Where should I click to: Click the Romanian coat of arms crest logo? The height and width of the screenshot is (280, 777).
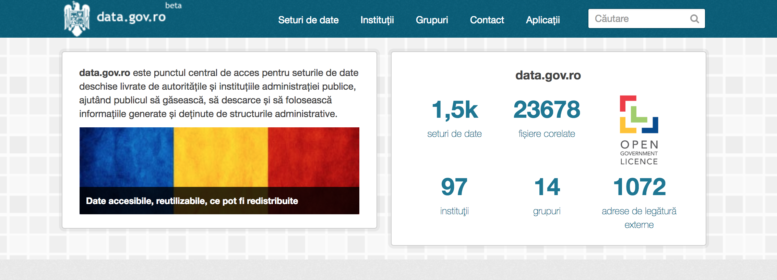point(77,18)
